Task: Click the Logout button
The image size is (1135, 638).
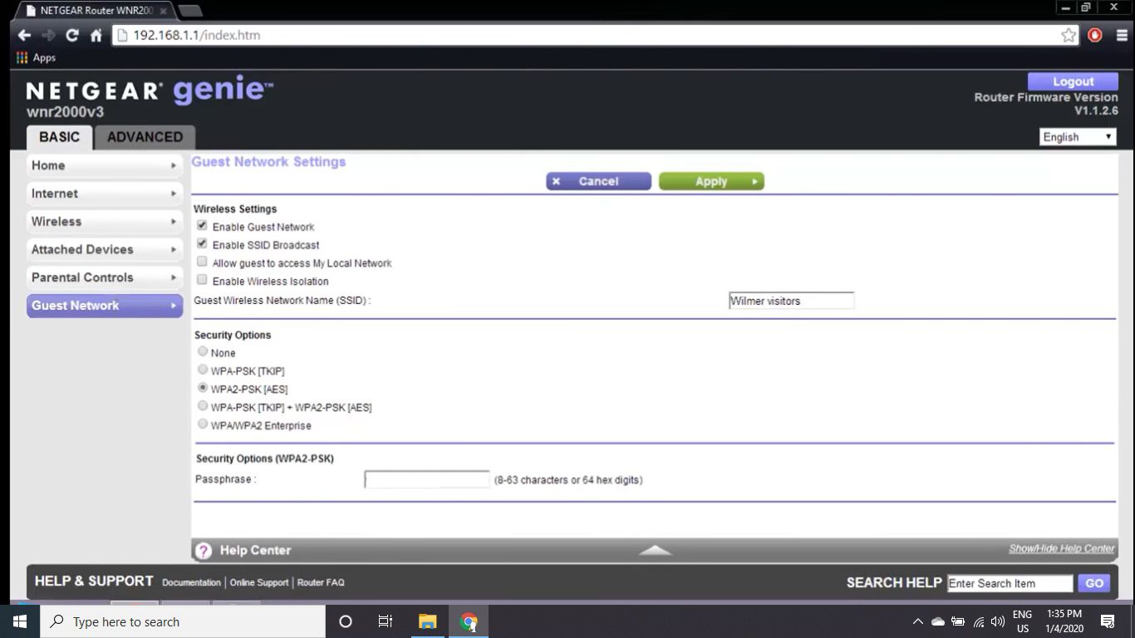Action: [x=1073, y=81]
